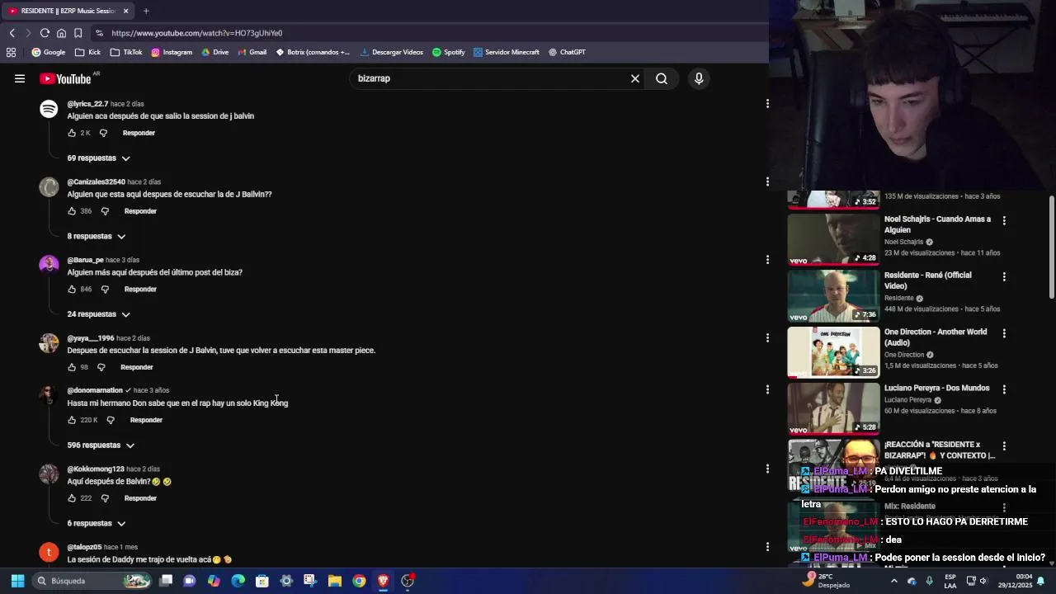Start voice search with microphone icon
The height and width of the screenshot is (594, 1056).
[x=699, y=78]
